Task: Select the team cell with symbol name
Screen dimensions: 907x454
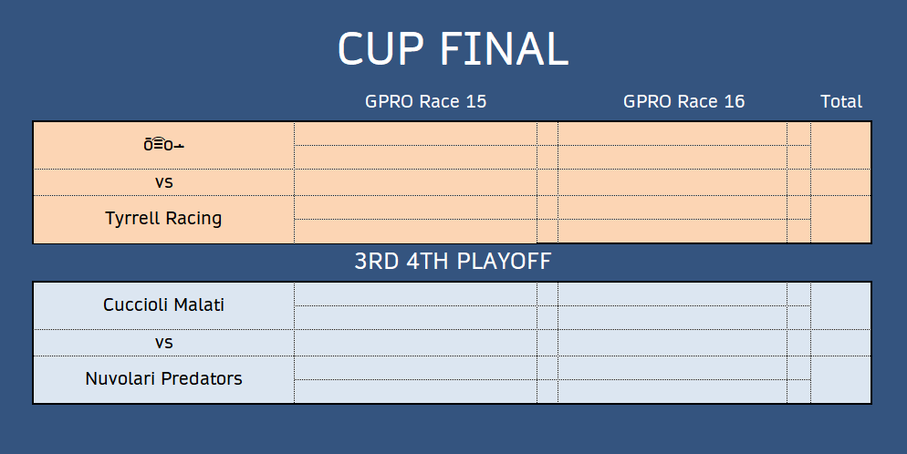Action: pyautogui.click(x=163, y=145)
